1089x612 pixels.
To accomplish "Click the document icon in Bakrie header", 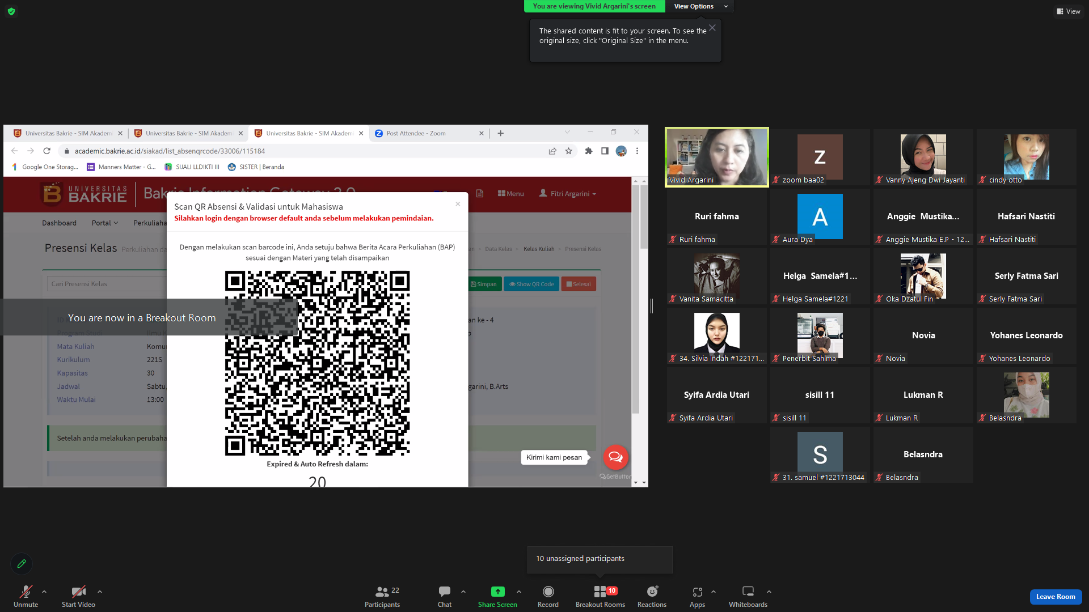I will click(480, 194).
